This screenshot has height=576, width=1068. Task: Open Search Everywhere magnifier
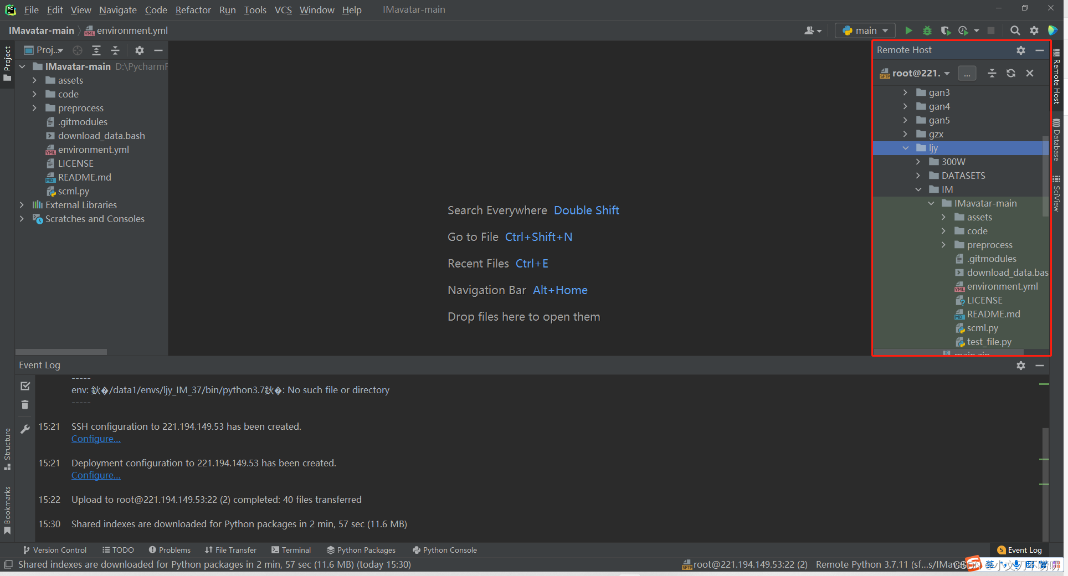pos(1015,30)
